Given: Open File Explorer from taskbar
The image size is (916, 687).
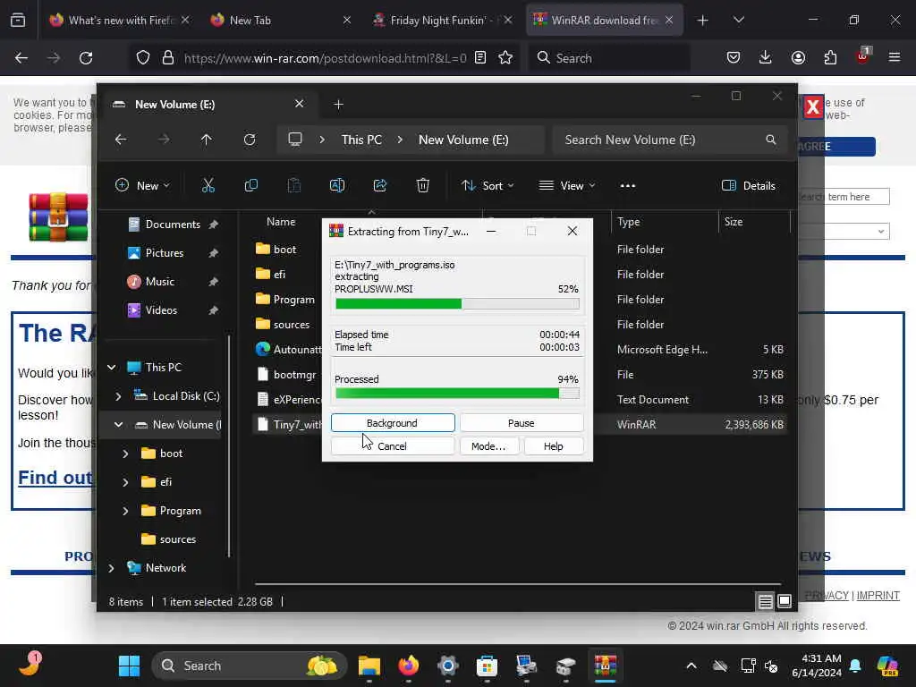Looking at the screenshot, I should point(369,666).
